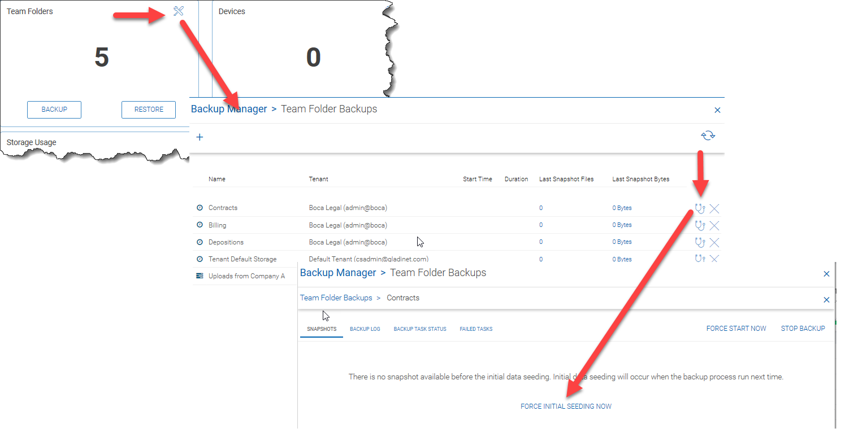Open stethoscope icon for Tenant Default Storage
The image size is (845, 437).
click(x=700, y=259)
